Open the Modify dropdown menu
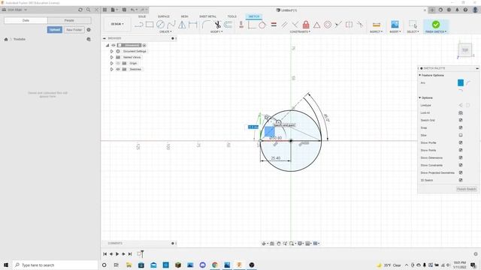Image resolution: width=481 pixels, height=270 pixels. point(216,31)
